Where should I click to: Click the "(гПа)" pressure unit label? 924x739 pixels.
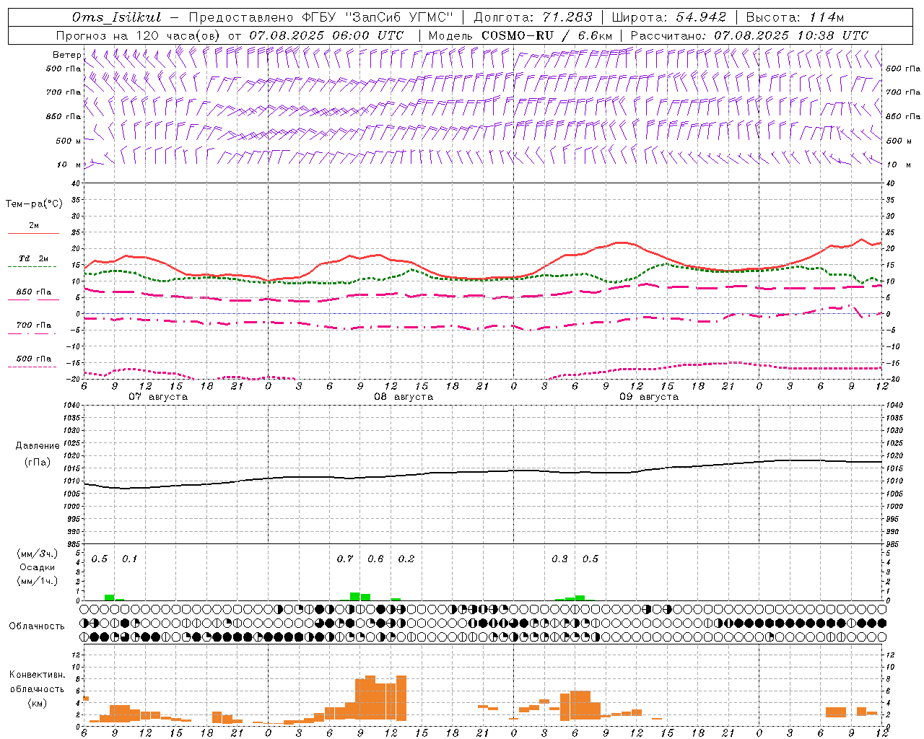[38, 463]
